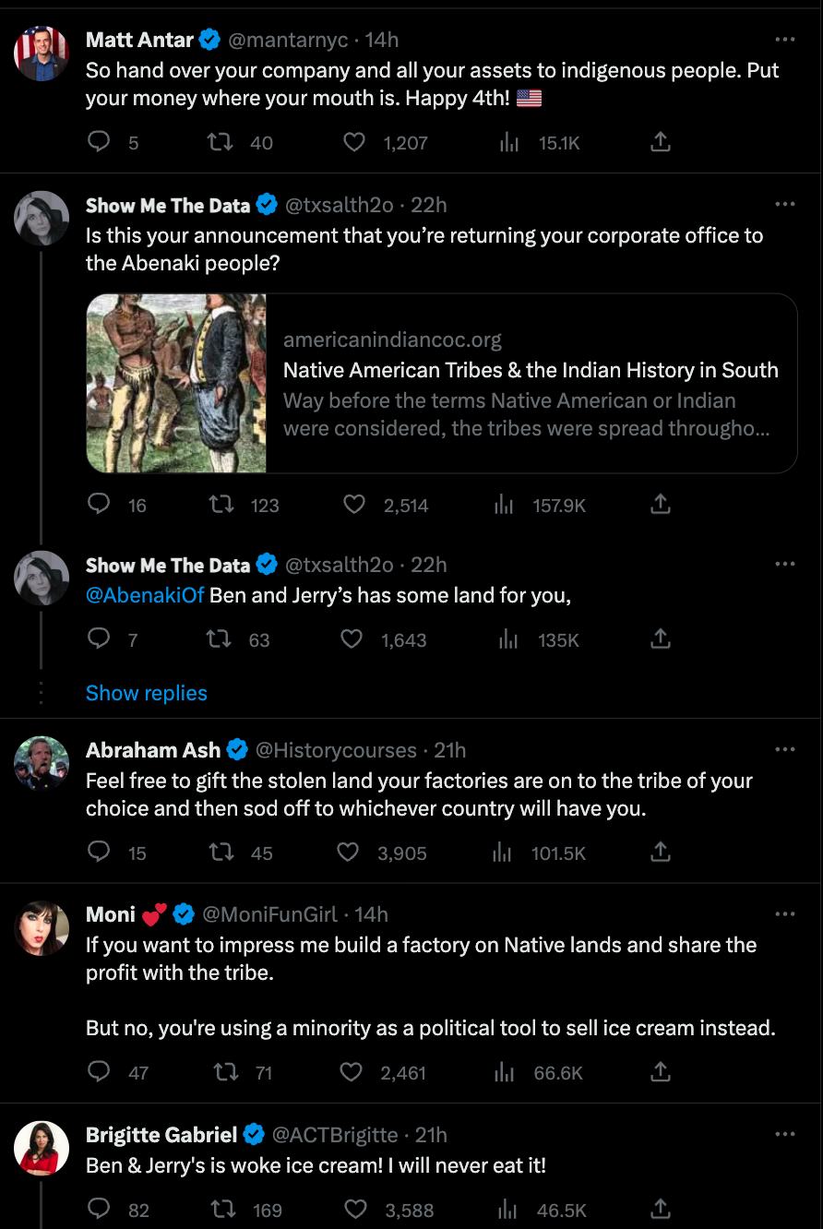Open more options on Matt Antar's tweet
Image resolution: width=823 pixels, height=1229 pixels.
[785, 40]
